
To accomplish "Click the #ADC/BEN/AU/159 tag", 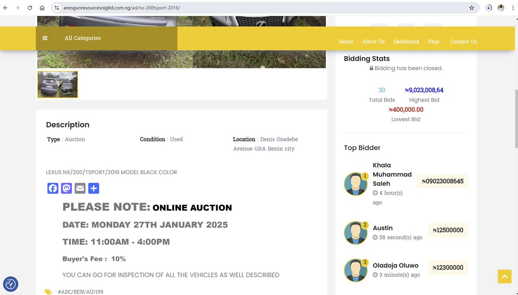I will click(x=80, y=292).
